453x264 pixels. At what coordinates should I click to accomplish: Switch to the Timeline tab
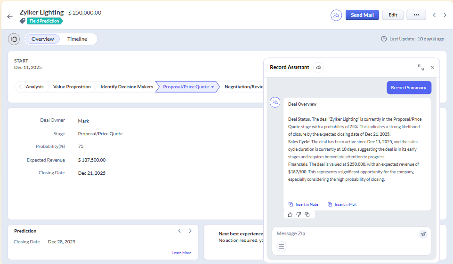(77, 39)
